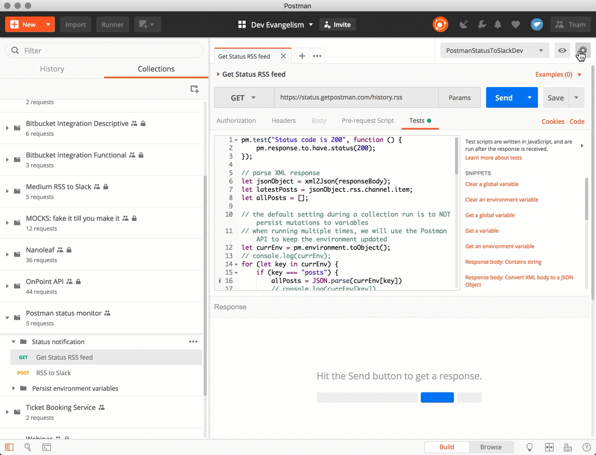Viewport: 596px width, 455px height.
Task: Click the heart icon in header
Action: tap(516, 25)
